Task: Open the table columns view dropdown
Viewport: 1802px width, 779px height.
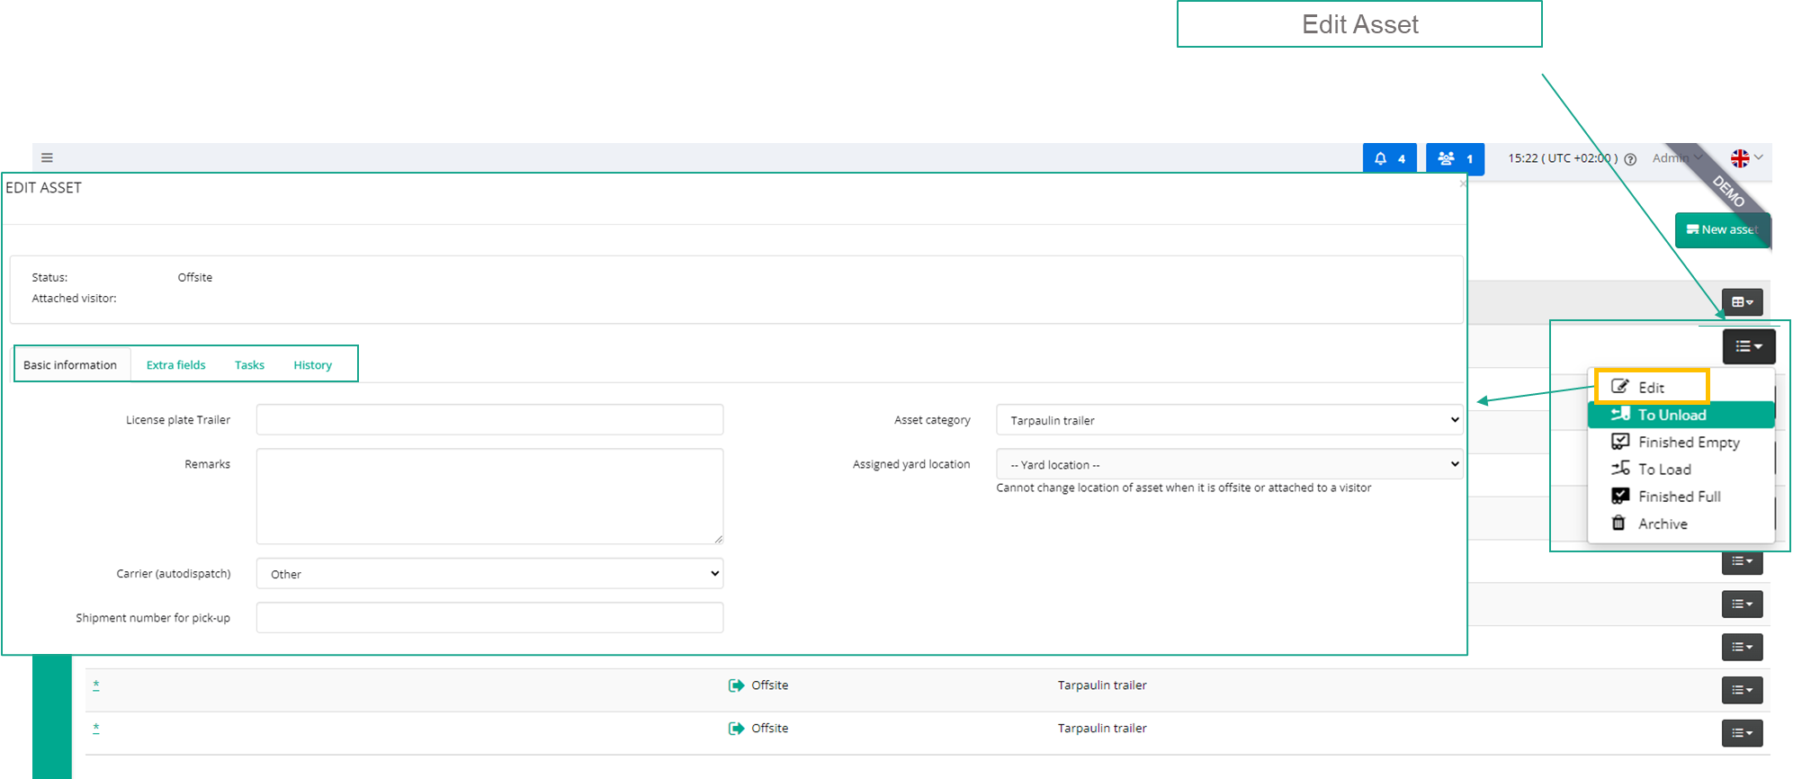Action: click(x=1742, y=302)
